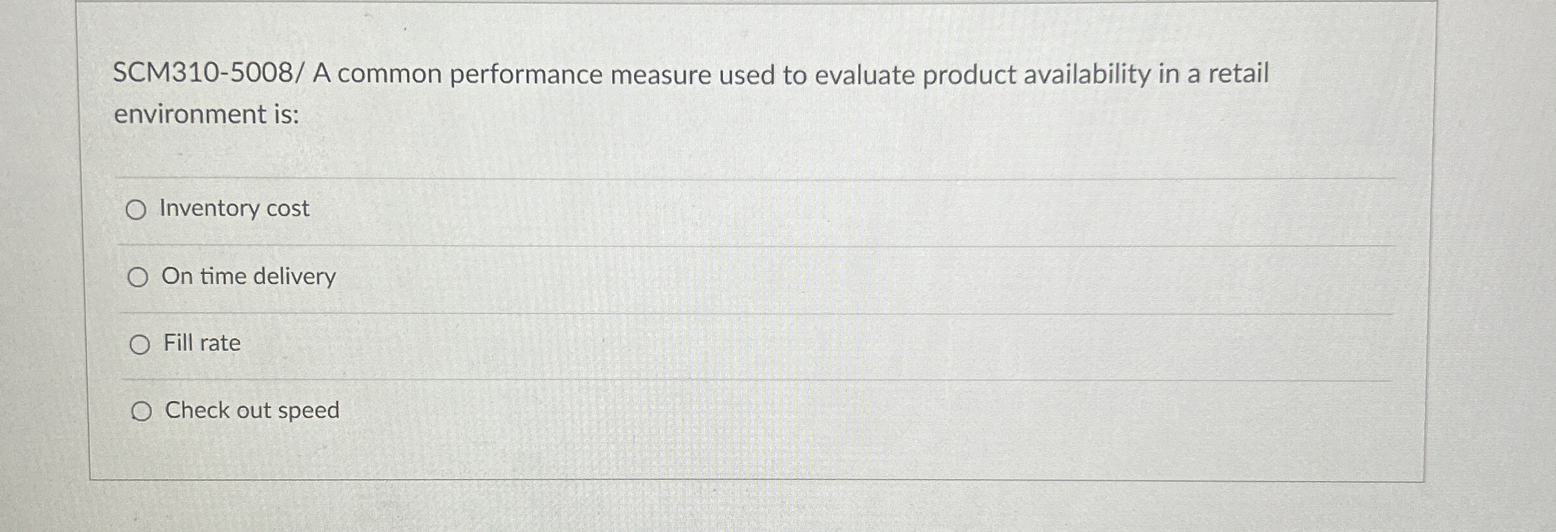Click the Inventory cost answer text
Screen dimensions: 1556x532
point(234,208)
